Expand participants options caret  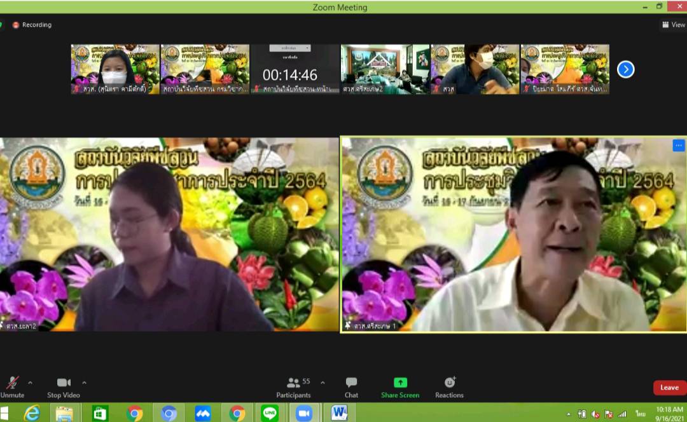[x=323, y=383]
